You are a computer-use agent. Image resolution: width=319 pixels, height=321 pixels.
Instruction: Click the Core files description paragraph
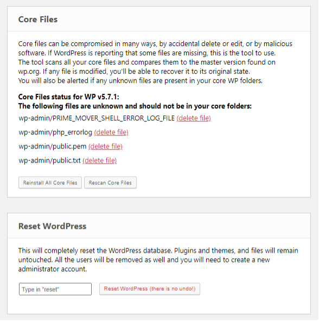click(x=155, y=62)
